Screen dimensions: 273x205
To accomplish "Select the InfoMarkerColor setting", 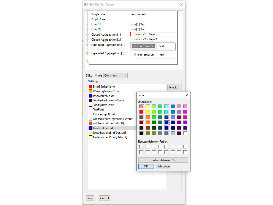I will click(x=102, y=96).
